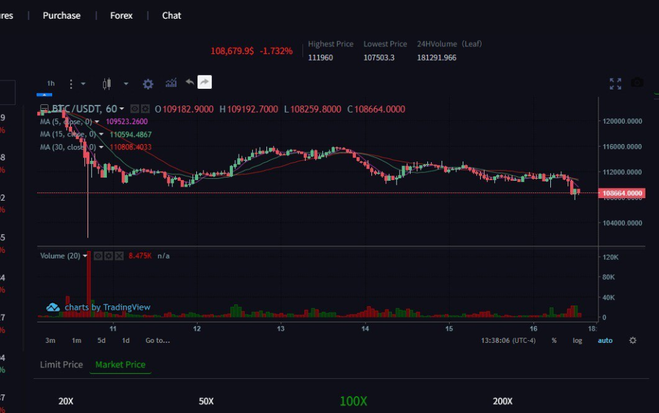The image size is (659, 413).
Task: Toggle log scale on price axis
Action: [x=577, y=340]
